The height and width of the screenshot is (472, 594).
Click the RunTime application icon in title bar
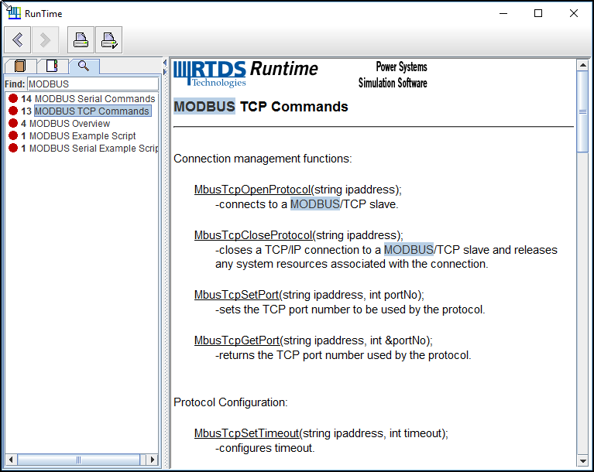pyautogui.click(x=14, y=13)
